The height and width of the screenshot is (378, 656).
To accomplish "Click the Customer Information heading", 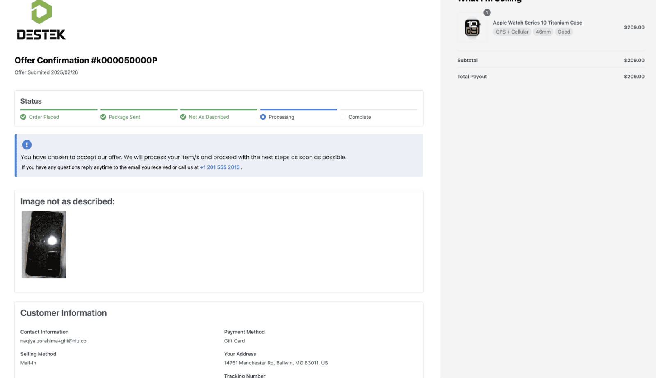I will tap(64, 313).
